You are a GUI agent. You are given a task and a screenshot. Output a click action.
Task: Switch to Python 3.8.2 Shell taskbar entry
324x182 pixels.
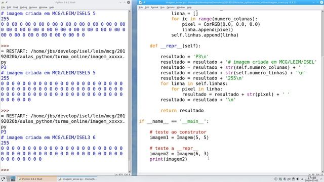[36, 179]
